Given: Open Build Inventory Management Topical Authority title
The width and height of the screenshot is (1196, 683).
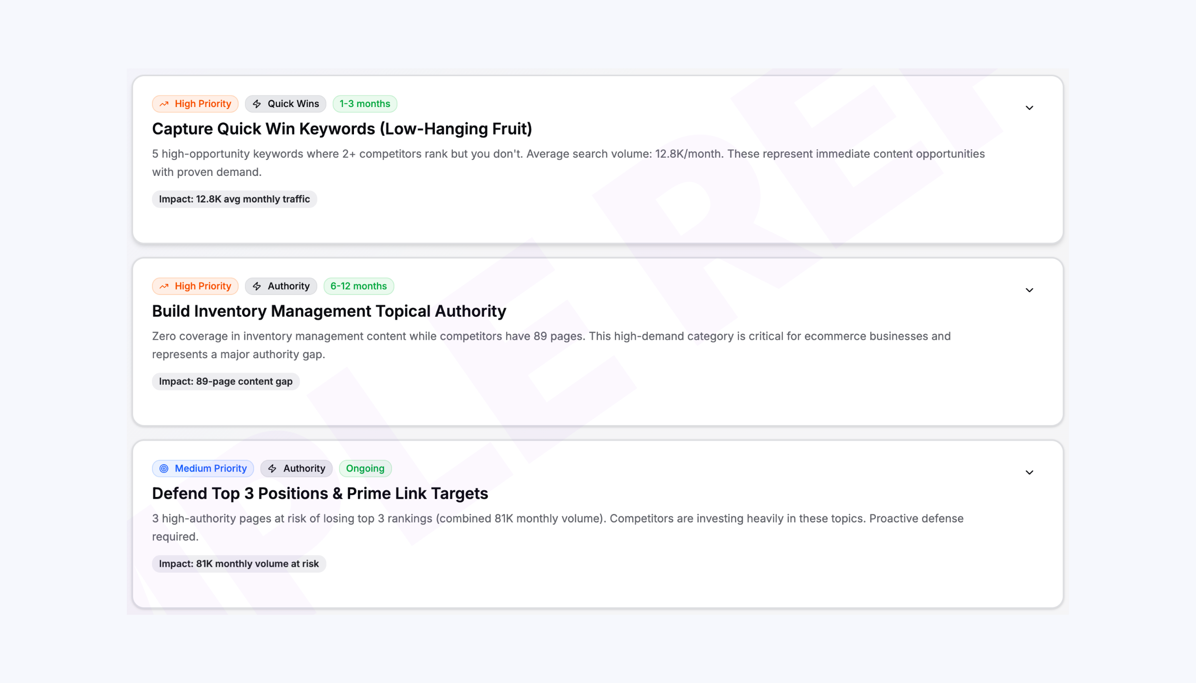Looking at the screenshot, I should tap(329, 311).
